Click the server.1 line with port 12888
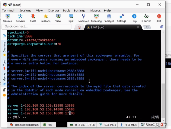 click(41, 106)
